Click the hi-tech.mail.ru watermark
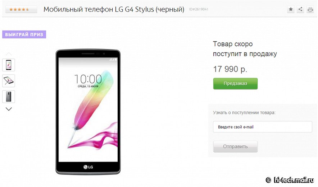Image resolution: width=318 pixels, height=187 pixels. [290, 180]
